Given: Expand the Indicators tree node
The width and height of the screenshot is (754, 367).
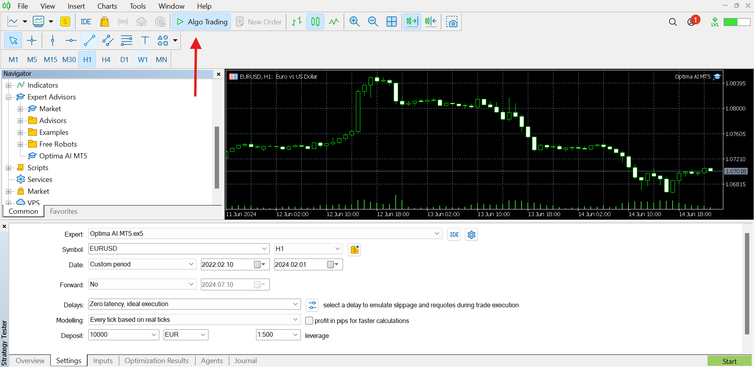Looking at the screenshot, I should (8, 85).
